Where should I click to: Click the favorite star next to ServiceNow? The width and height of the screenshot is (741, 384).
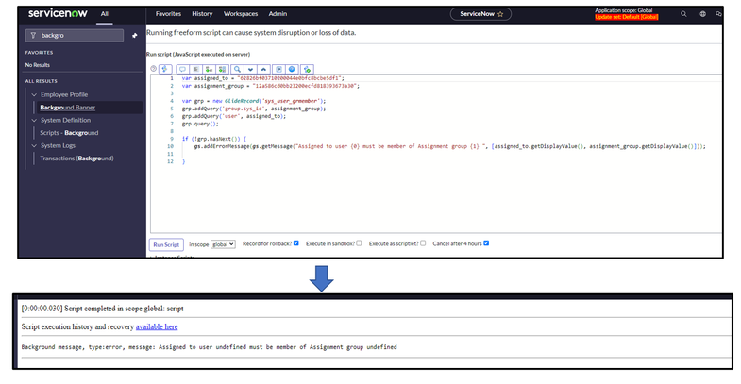500,14
